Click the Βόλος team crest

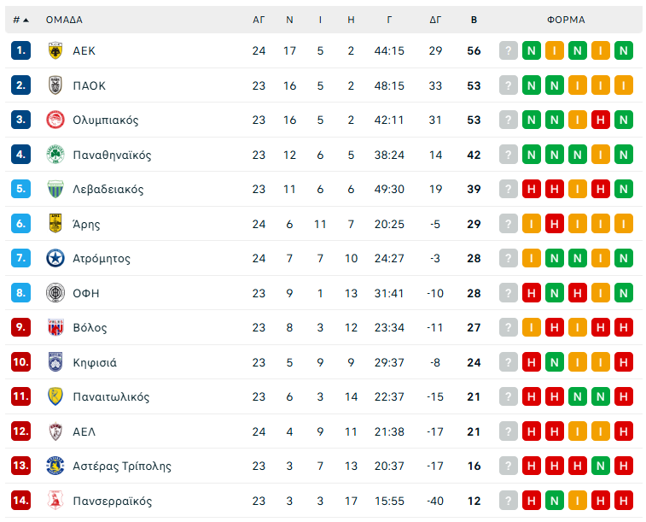pos(55,327)
